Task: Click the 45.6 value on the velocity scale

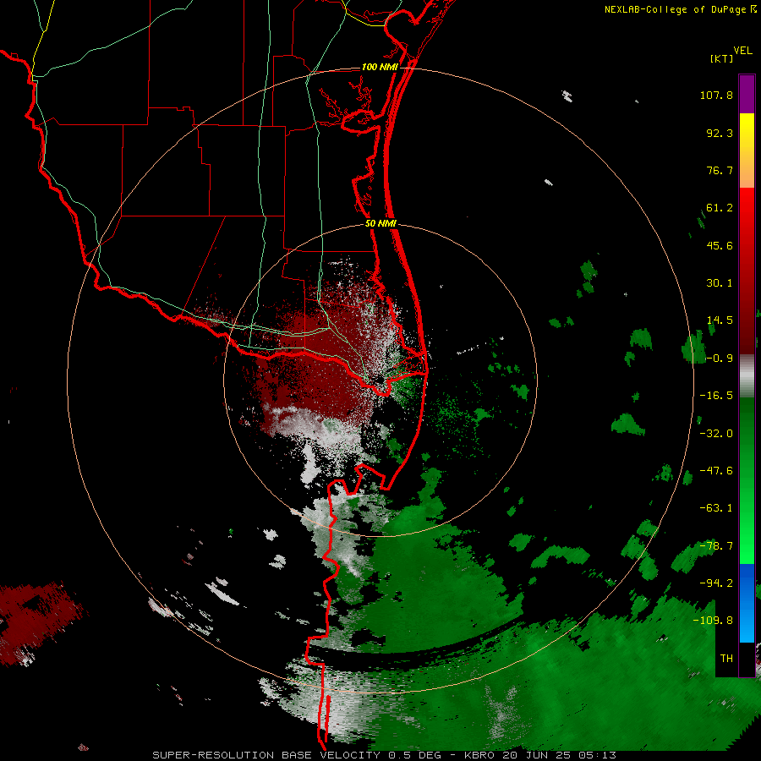Action: coord(720,245)
